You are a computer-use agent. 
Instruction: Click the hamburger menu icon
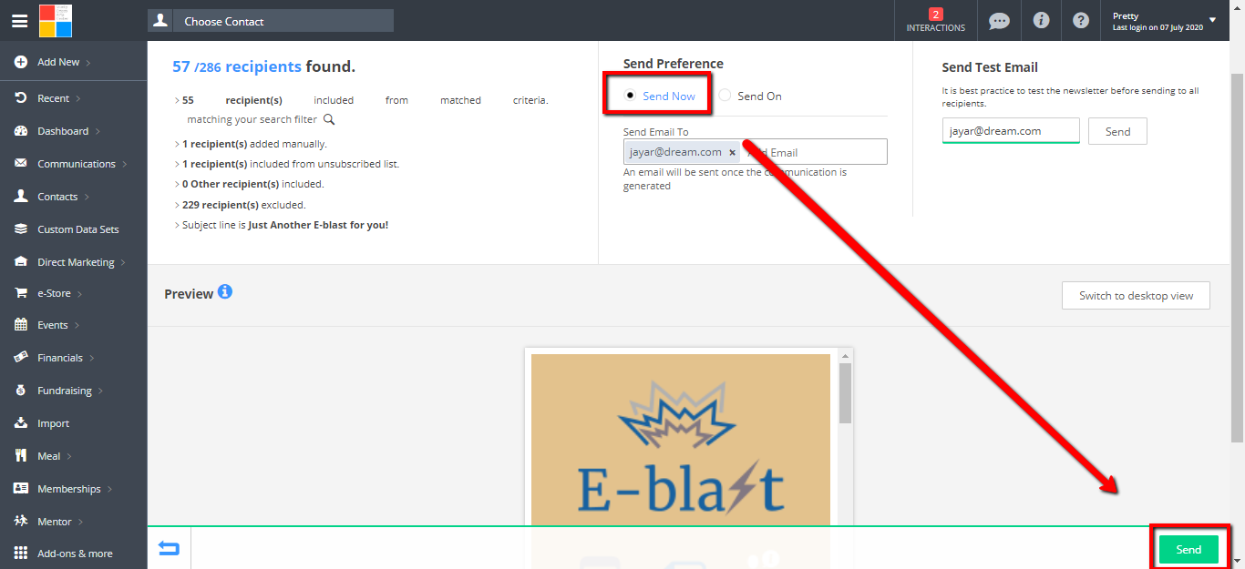click(x=19, y=21)
